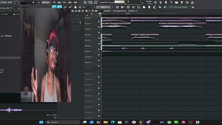Open the TOOLS menu
Viewport: 222px width, 125px height.
click(4, 2)
